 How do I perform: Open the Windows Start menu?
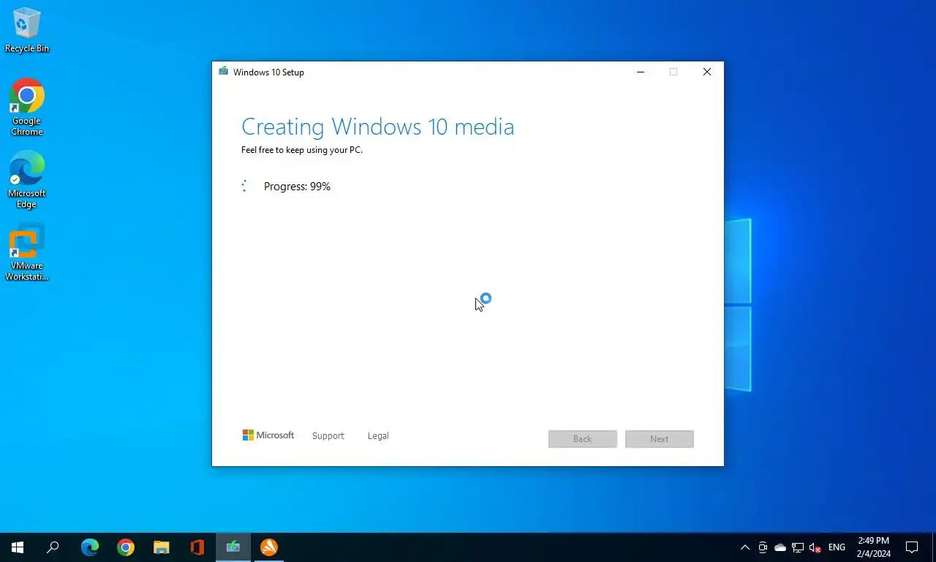[x=18, y=547]
